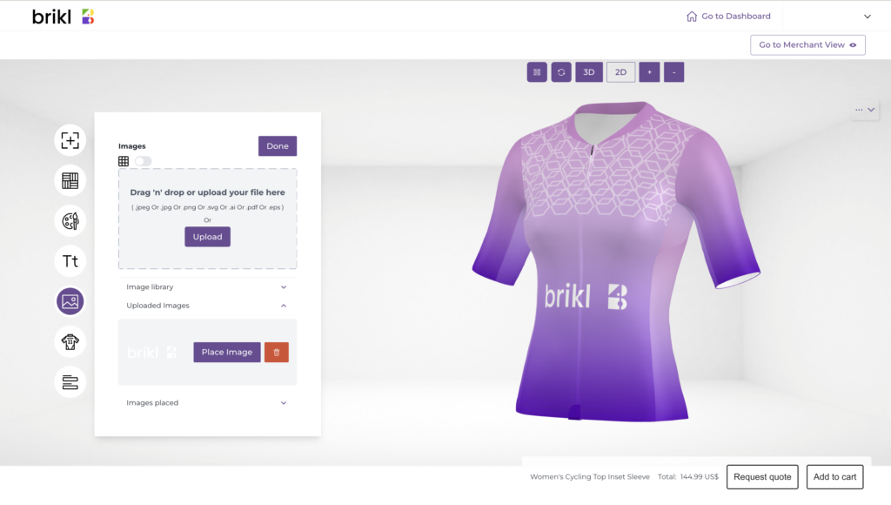Select the add element frame tool

[x=70, y=140]
